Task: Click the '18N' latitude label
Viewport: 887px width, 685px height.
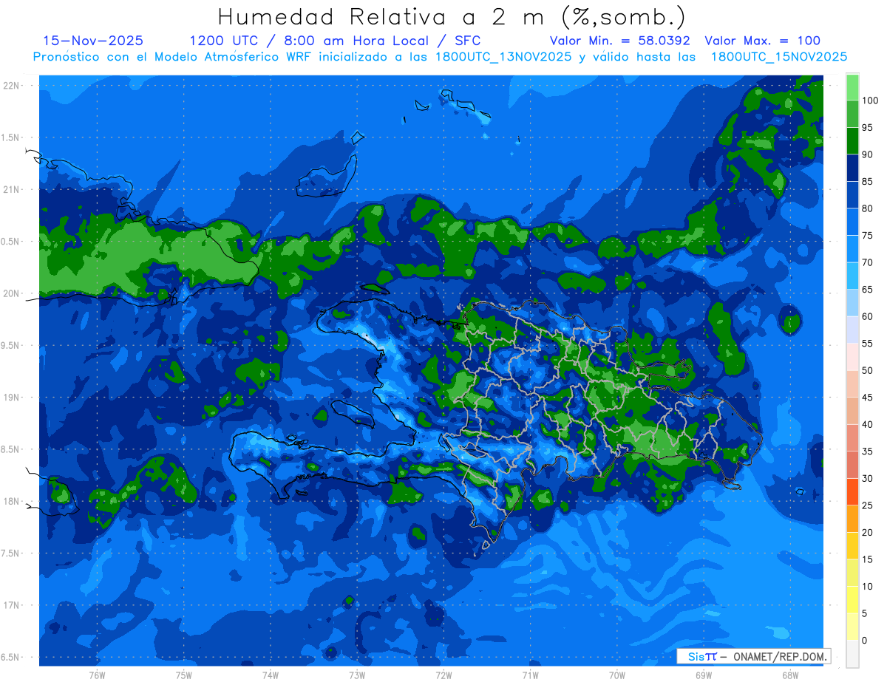Action: [11, 502]
